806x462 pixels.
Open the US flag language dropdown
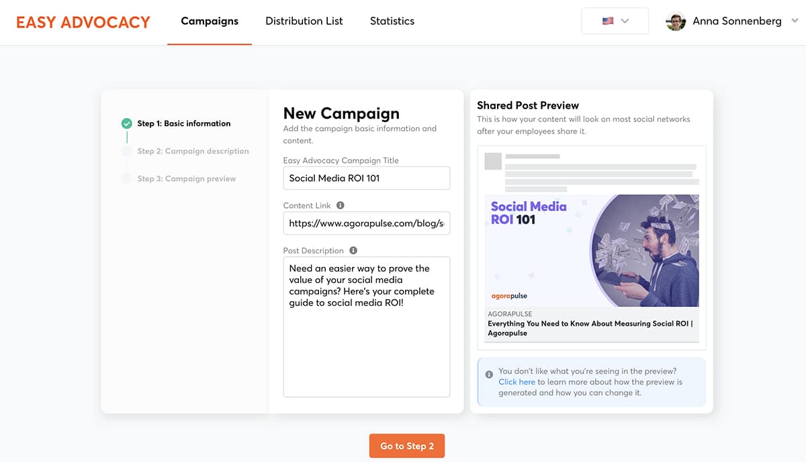click(615, 21)
